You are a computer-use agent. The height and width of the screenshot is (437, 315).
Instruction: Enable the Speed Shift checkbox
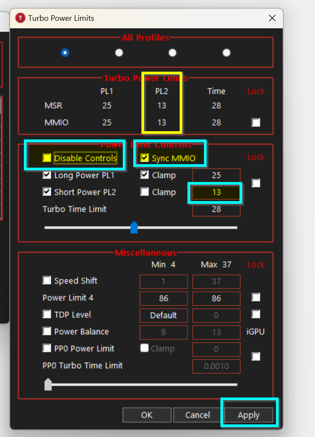(x=47, y=280)
